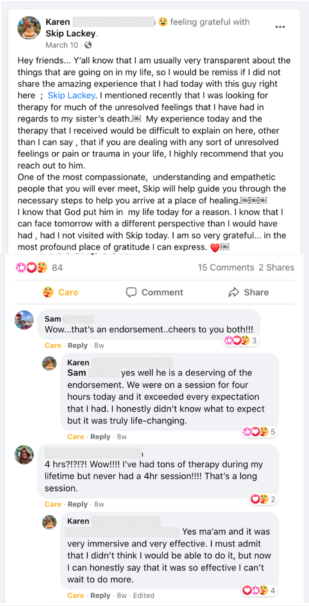Show reactions on the 4hr session comment
309x606 pixels.
pos(263,499)
